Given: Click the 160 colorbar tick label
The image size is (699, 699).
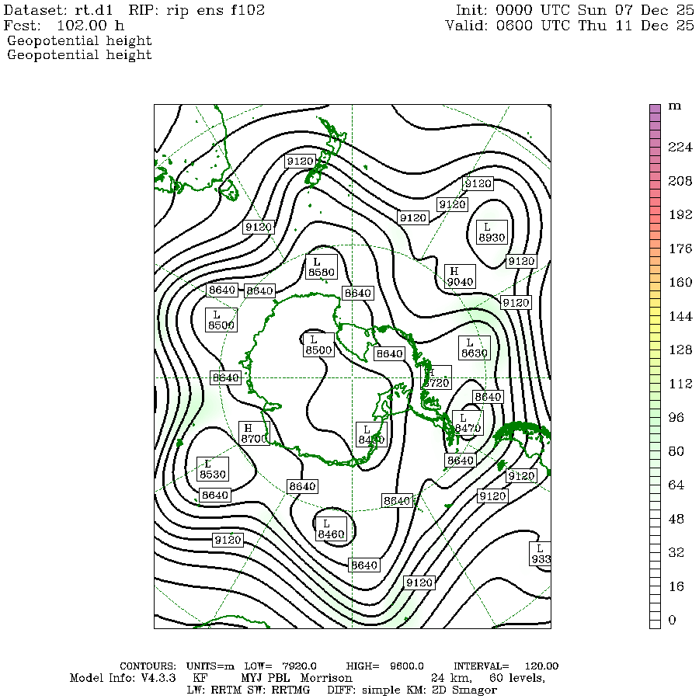Looking at the screenshot, I should pos(680,282).
